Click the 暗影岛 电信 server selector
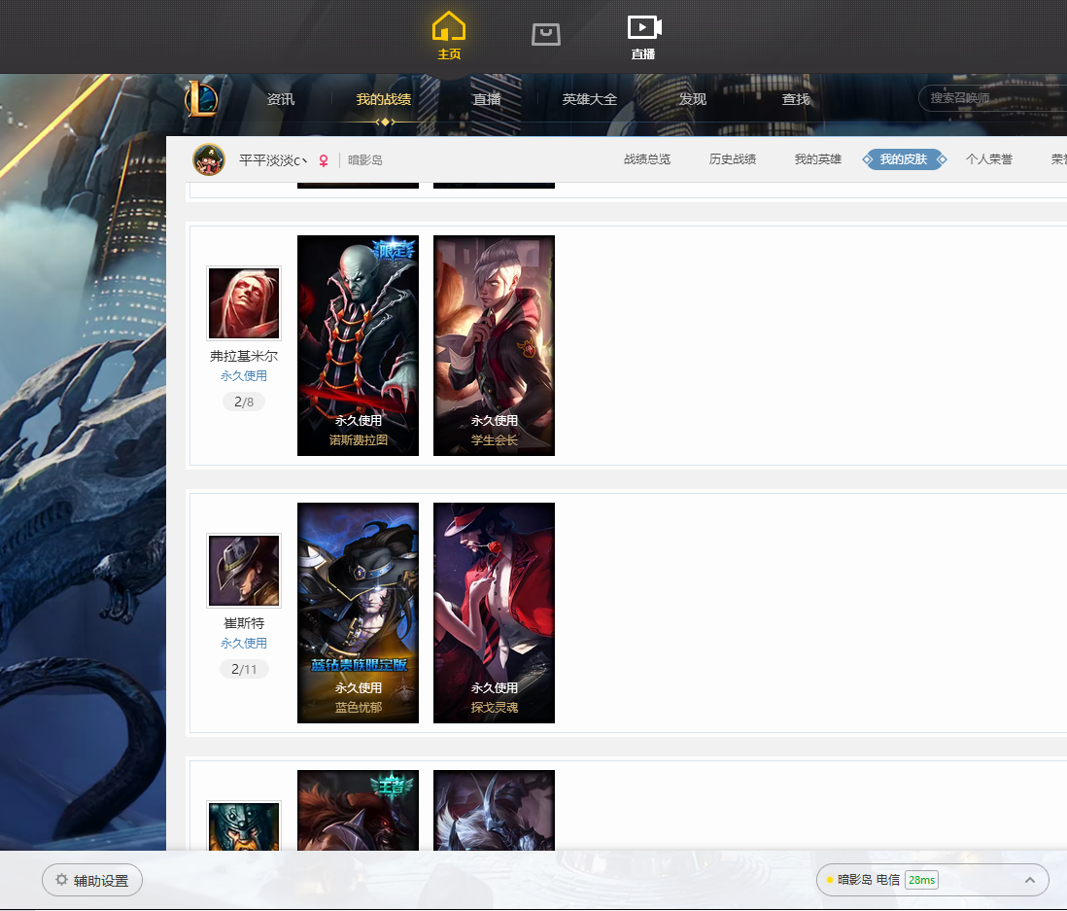 pyautogui.click(x=932, y=880)
